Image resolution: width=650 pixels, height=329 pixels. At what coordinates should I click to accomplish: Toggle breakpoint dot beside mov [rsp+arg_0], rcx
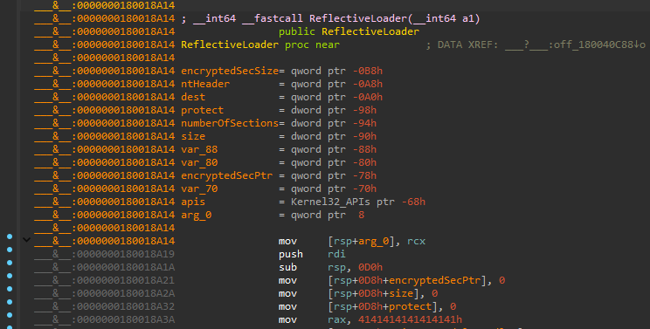coord(10,236)
